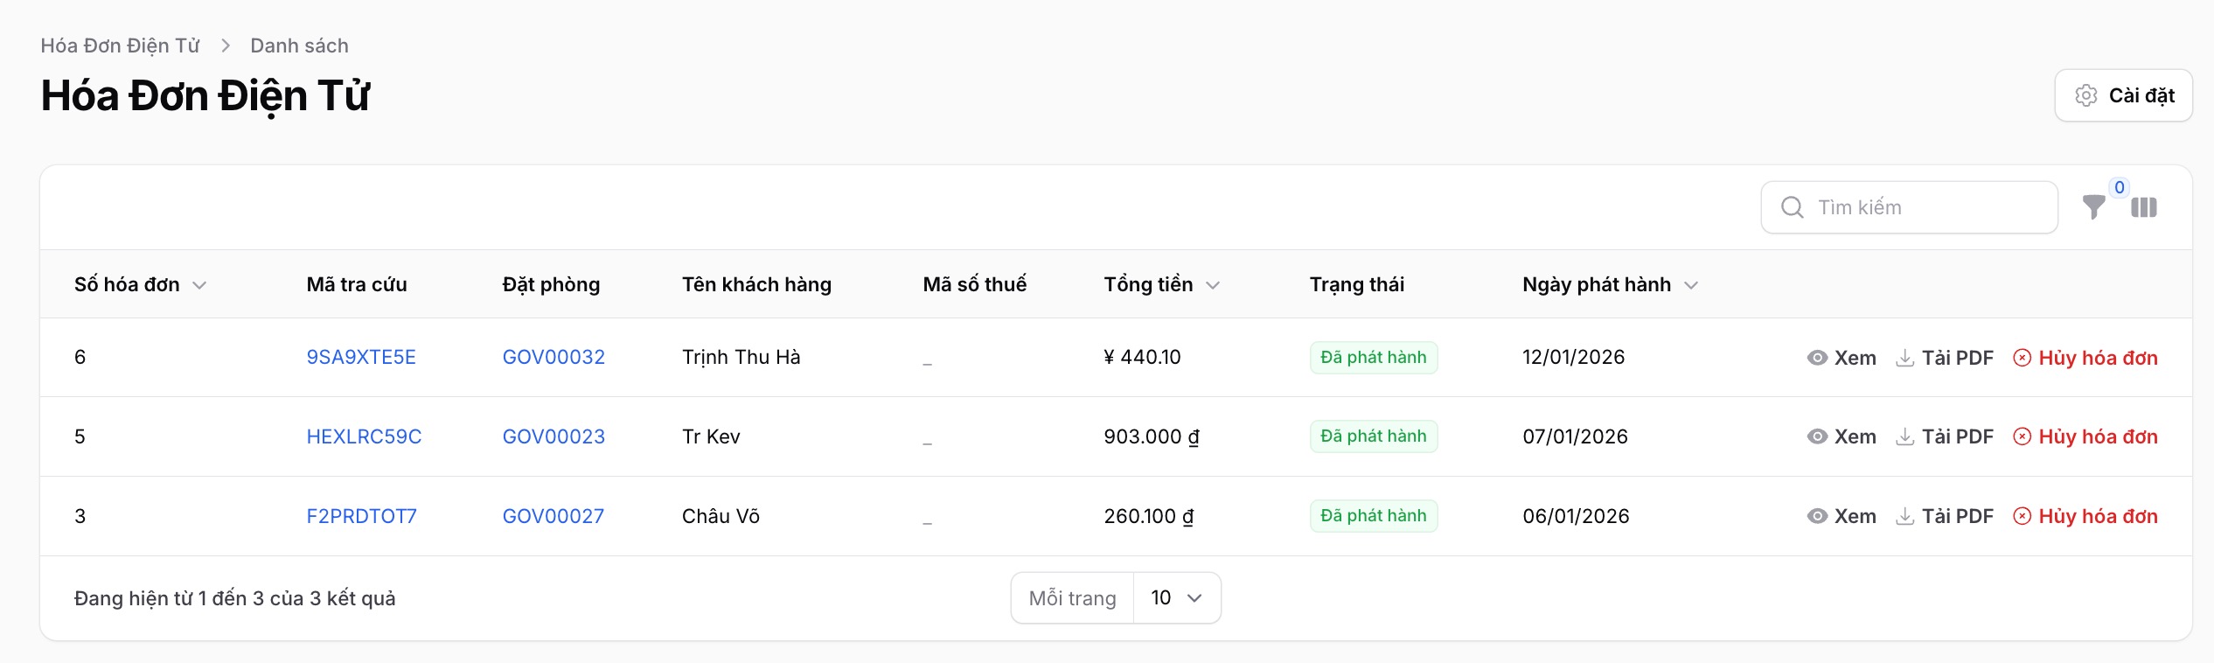Click the filter funnel icon

pyautogui.click(x=2093, y=207)
